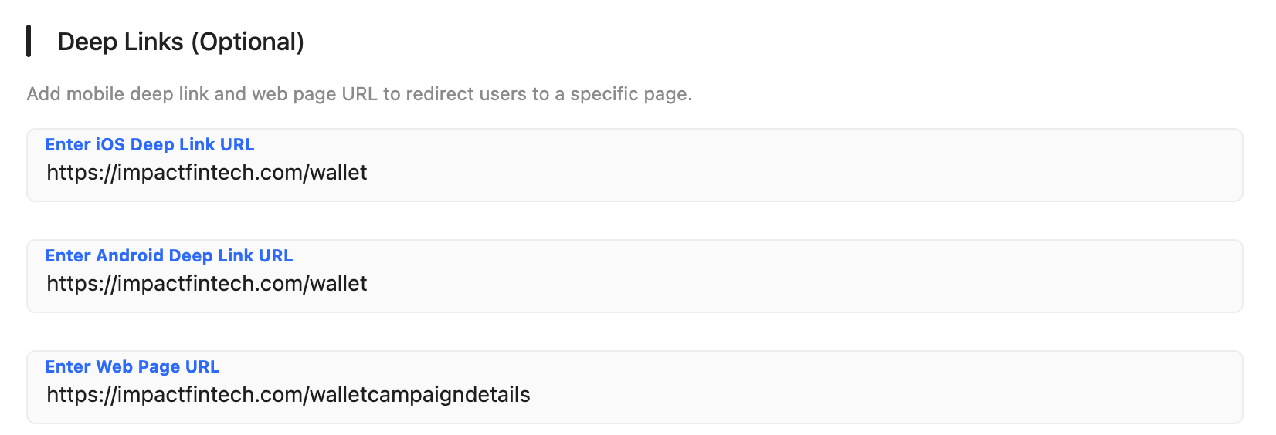Place cursor on "wallet" in Android deep link
This screenshot has width=1276, height=435.
[338, 283]
